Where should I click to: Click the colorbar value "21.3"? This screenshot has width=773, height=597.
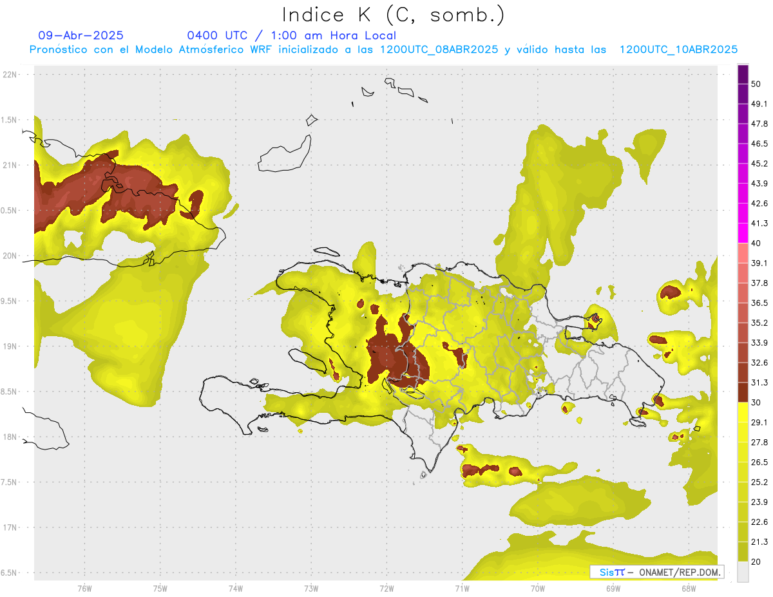[759, 542]
